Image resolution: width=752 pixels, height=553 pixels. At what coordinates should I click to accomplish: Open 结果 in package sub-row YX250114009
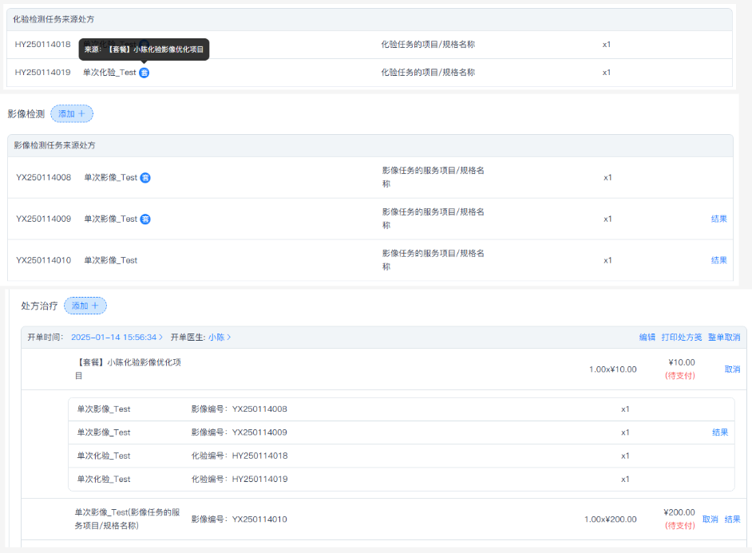tap(720, 433)
